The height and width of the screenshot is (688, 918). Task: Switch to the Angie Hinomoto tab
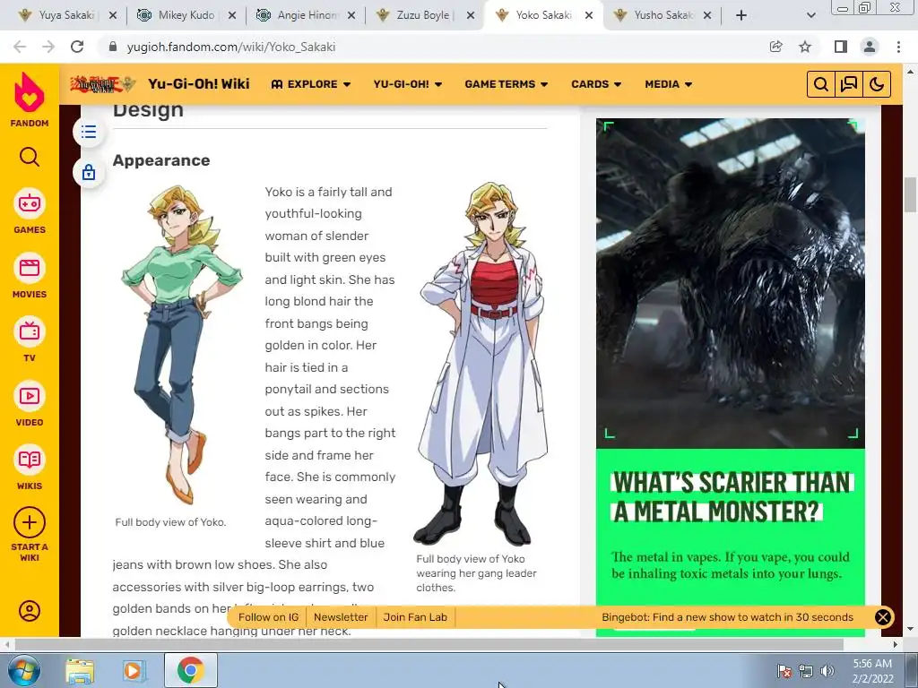pos(306,15)
